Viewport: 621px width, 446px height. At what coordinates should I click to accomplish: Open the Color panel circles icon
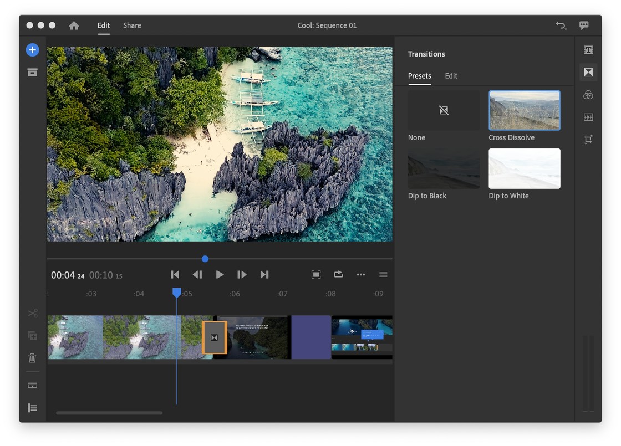click(x=588, y=95)
